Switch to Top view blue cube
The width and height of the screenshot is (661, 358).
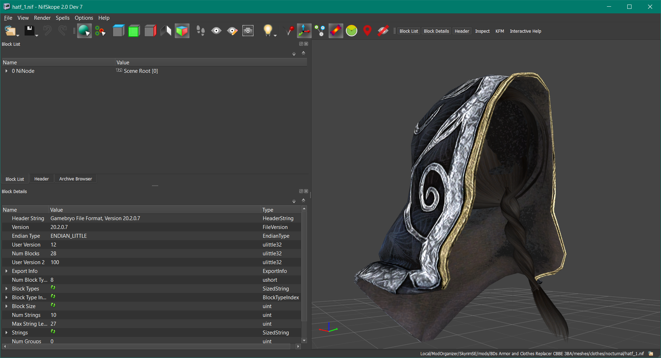coord(119,31)
